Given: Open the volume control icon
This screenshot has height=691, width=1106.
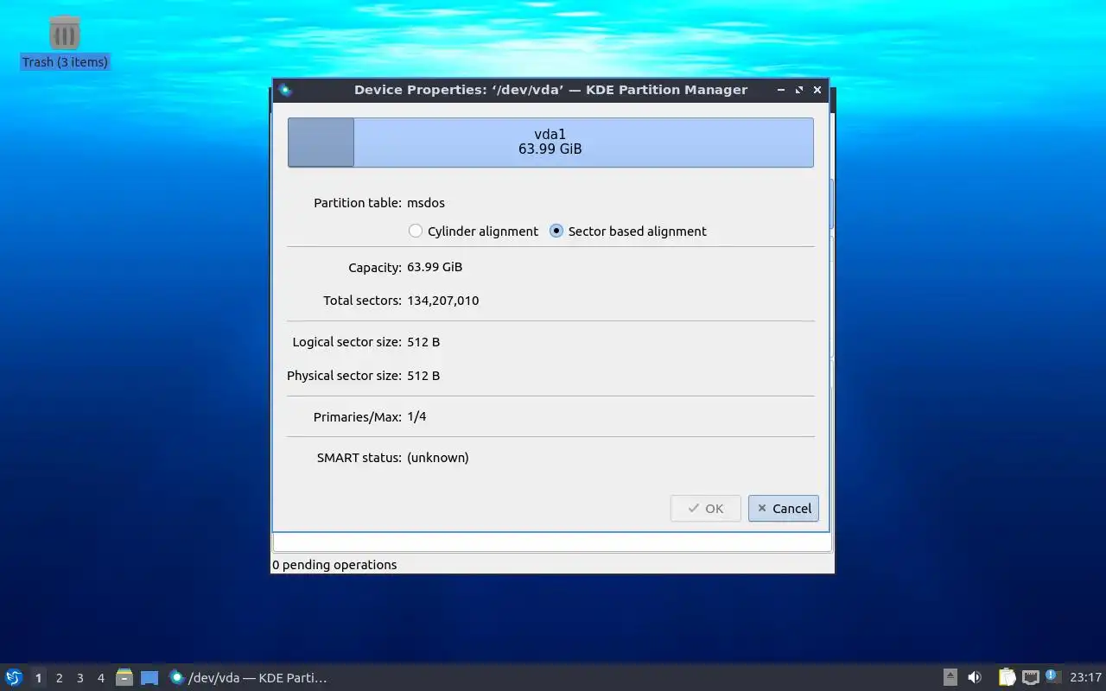Looking at the screenshot, I should click(975, 678).
